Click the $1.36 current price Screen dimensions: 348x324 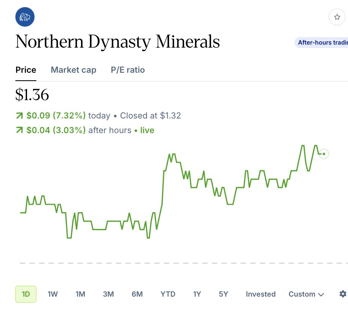[32, 94]
